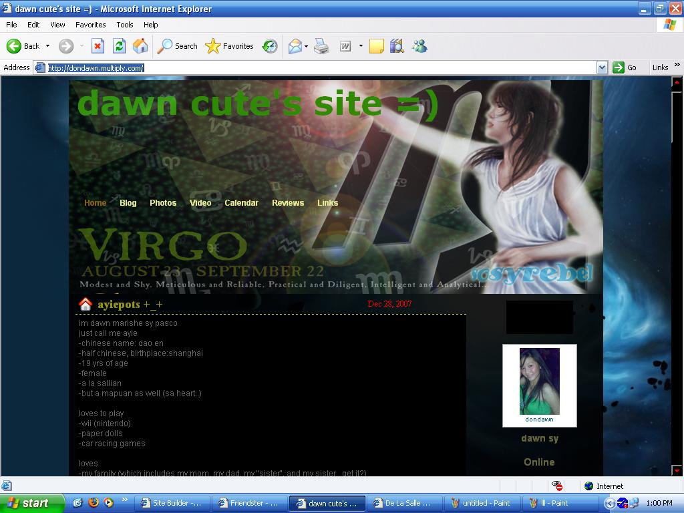Image resolution: width=684 pixels, height=513 pixels.
Task: Switch to lll - Paint window
Action: pyautogui.click(x=559, y=503)
